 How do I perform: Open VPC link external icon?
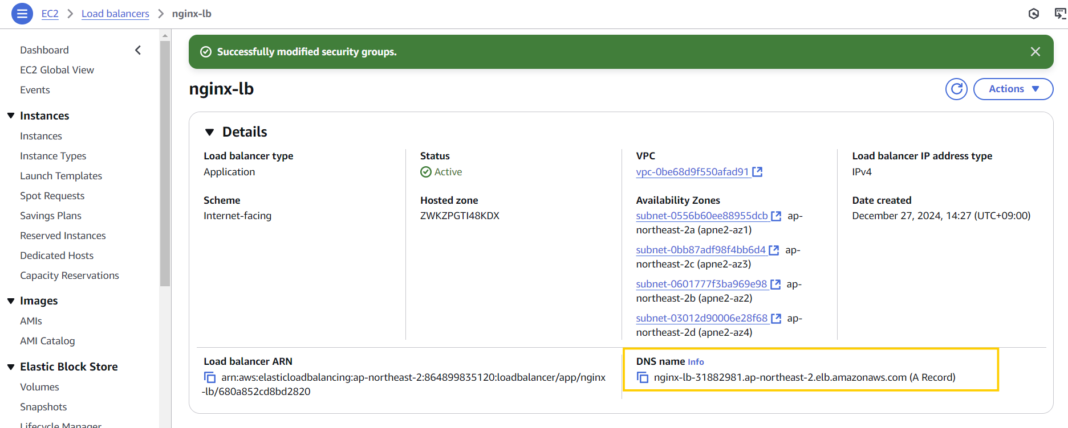coord(757,172)
